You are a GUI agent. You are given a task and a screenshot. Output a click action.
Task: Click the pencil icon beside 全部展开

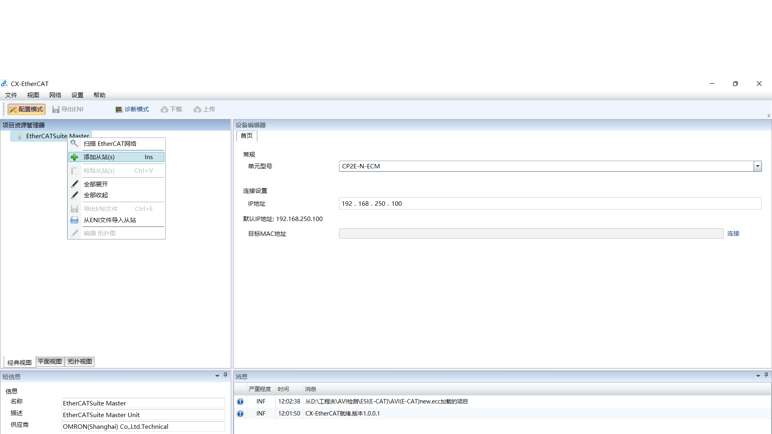click(75, 184)
